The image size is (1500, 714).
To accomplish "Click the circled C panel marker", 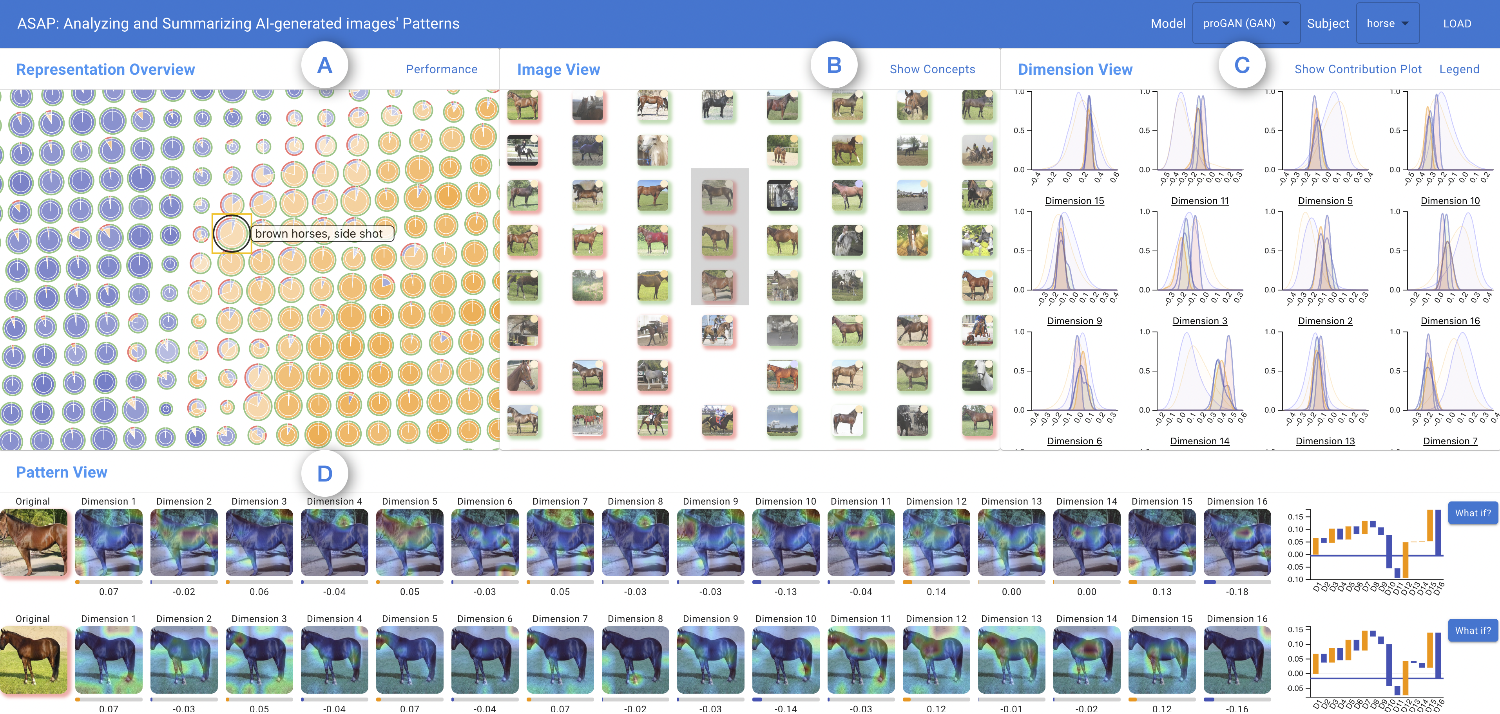I will click(x=1241, y=65).
